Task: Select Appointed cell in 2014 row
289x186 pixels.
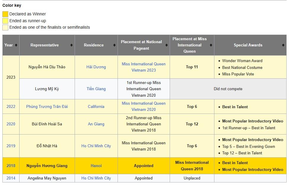Action: tap(144, 178)
